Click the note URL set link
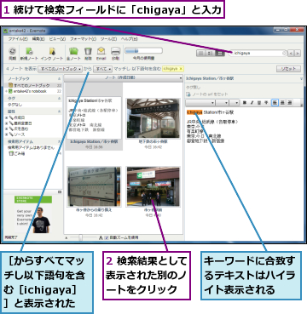The image size is (307, 314). coord(210,94)
